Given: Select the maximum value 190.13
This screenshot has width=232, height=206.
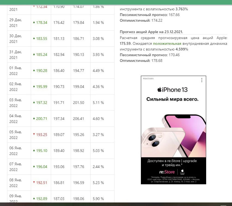Looking at the screenshot, I should [x=79, y=55].
